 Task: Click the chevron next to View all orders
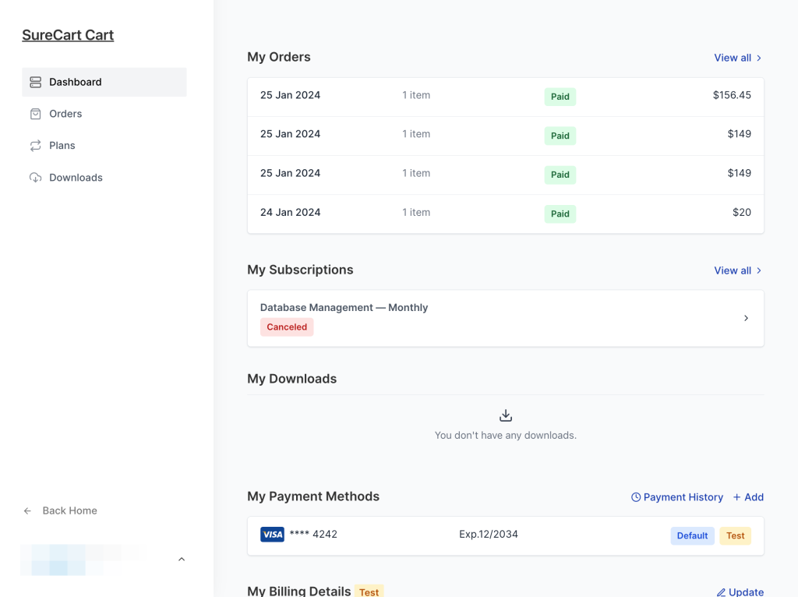[759, 57]
